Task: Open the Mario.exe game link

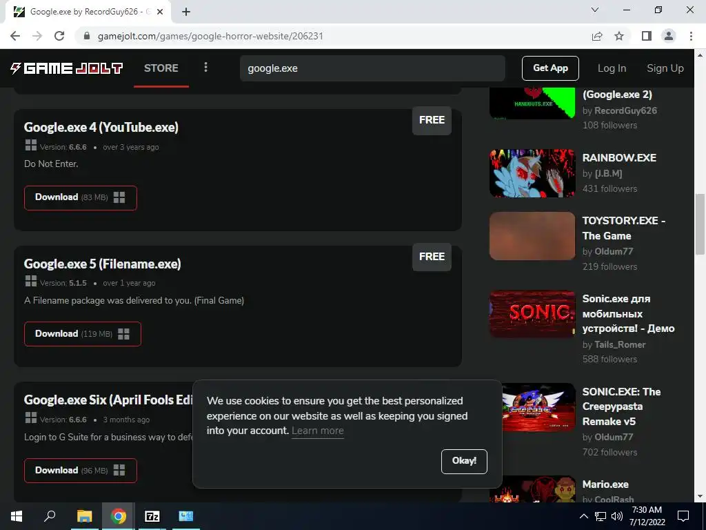Action: click(x=605, y=484)
